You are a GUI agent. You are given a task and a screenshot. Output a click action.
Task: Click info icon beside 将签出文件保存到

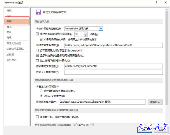tap(58, 86)
